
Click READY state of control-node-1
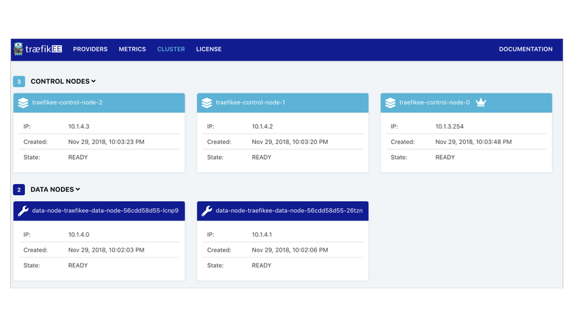coord(261,158)
